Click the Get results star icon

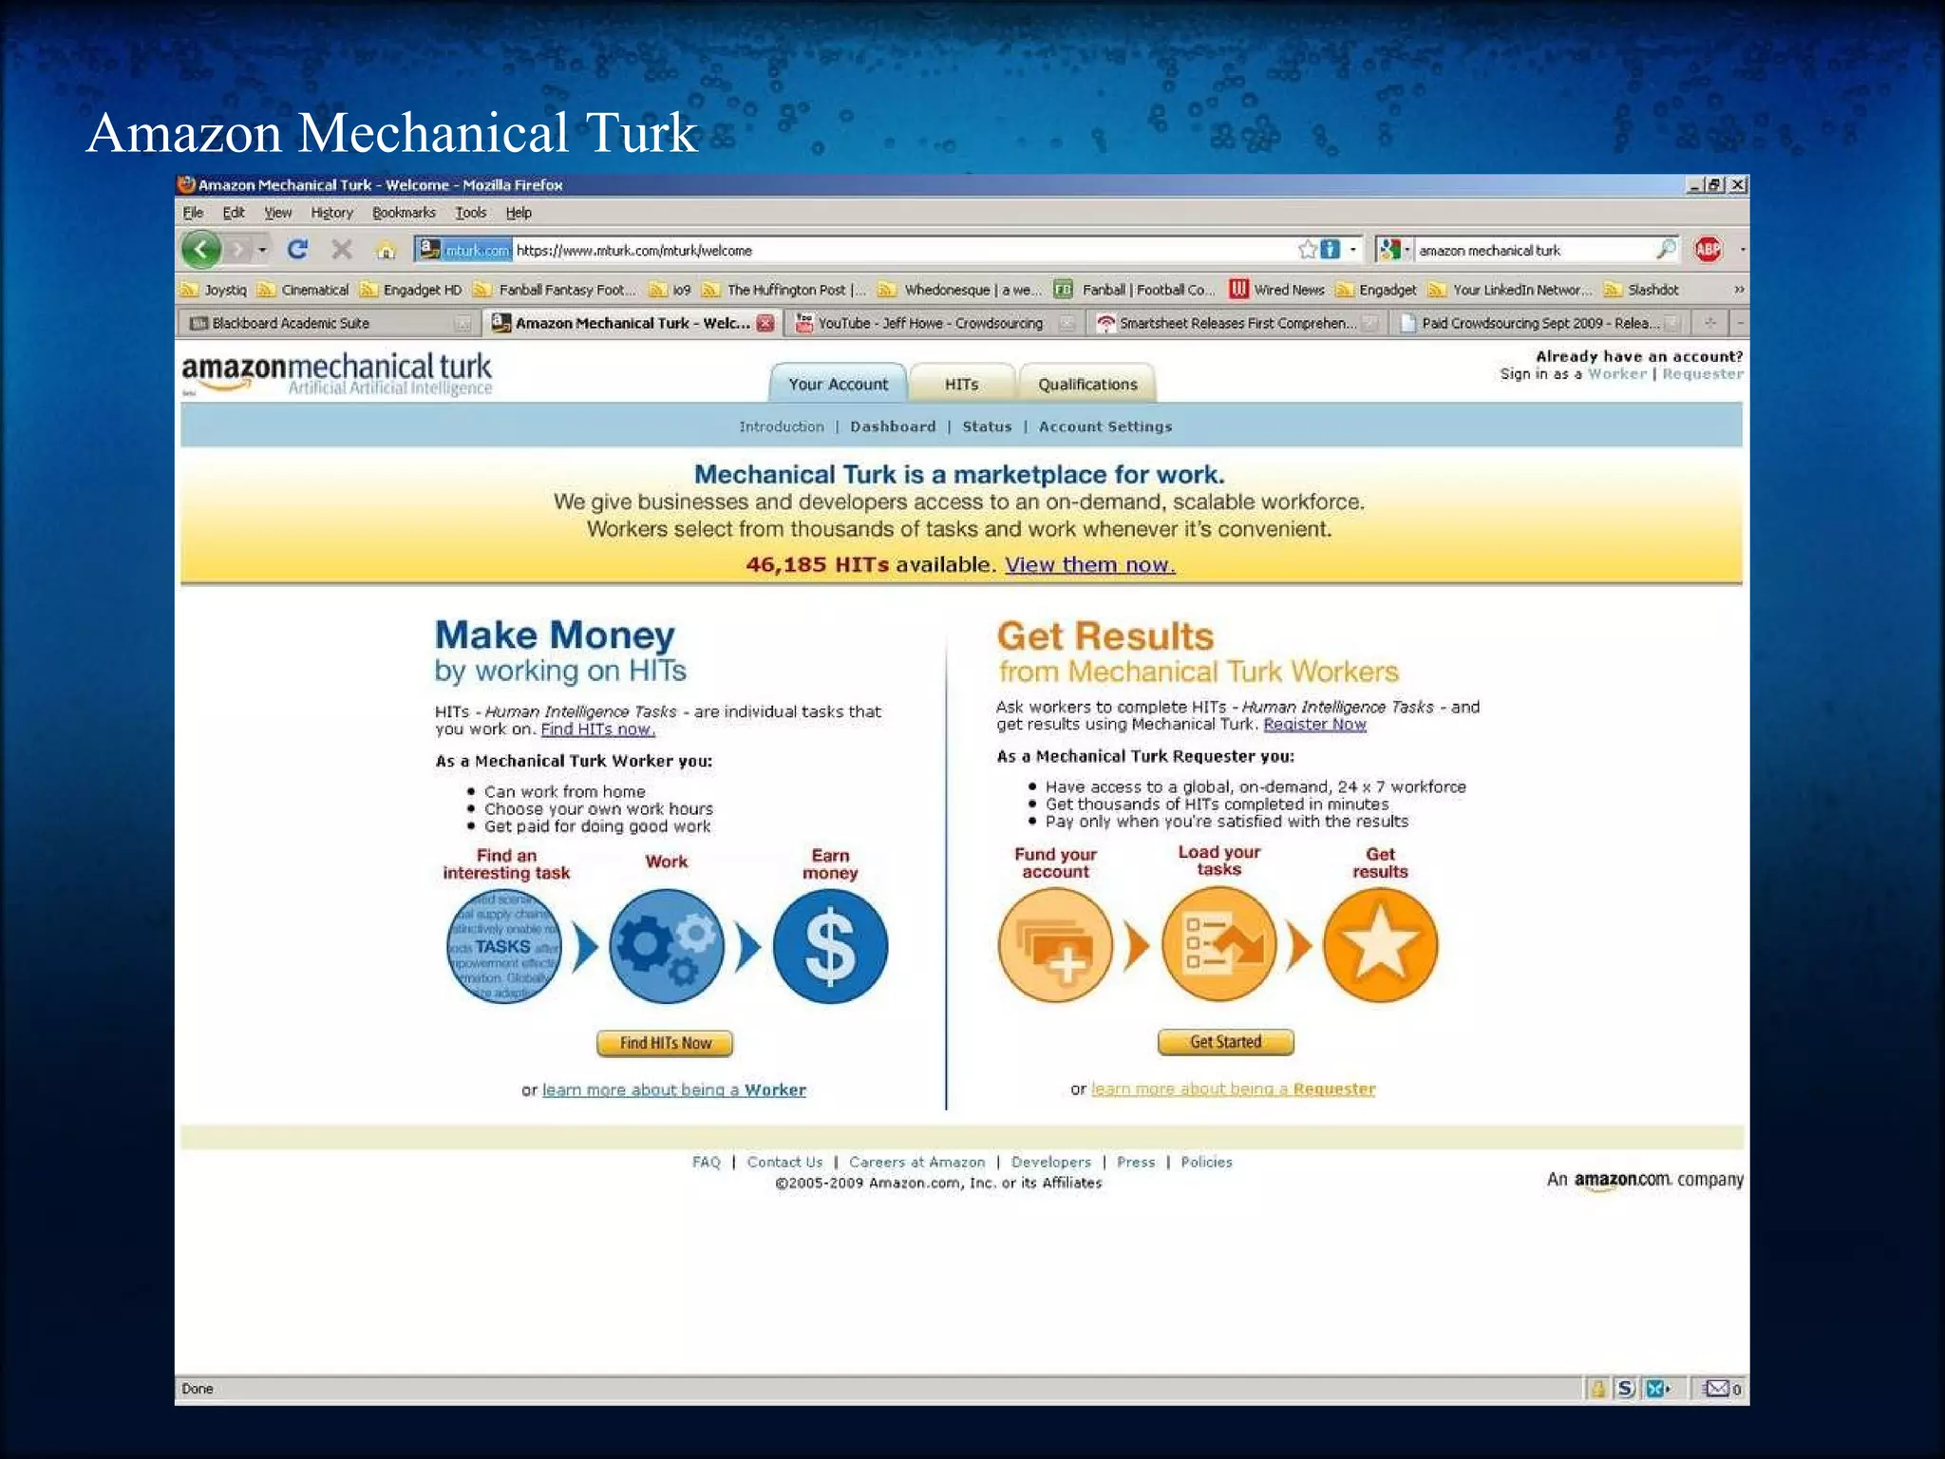[1380, 945]
